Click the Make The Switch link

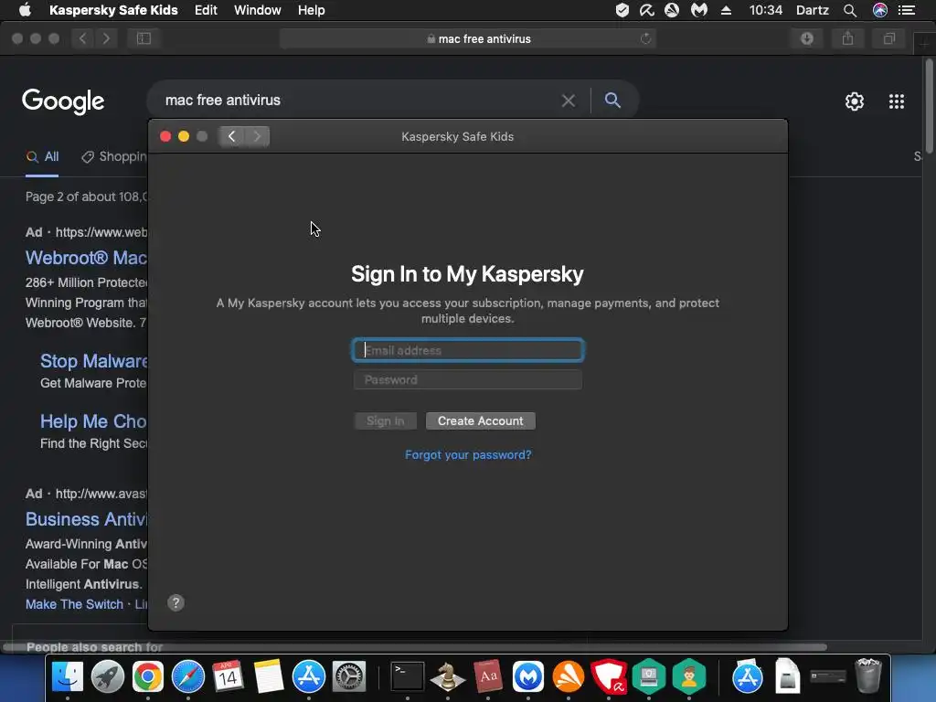click(74, 604)
